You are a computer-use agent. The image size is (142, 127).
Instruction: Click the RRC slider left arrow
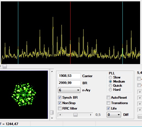pyautogui.click(x=60, y=115)
